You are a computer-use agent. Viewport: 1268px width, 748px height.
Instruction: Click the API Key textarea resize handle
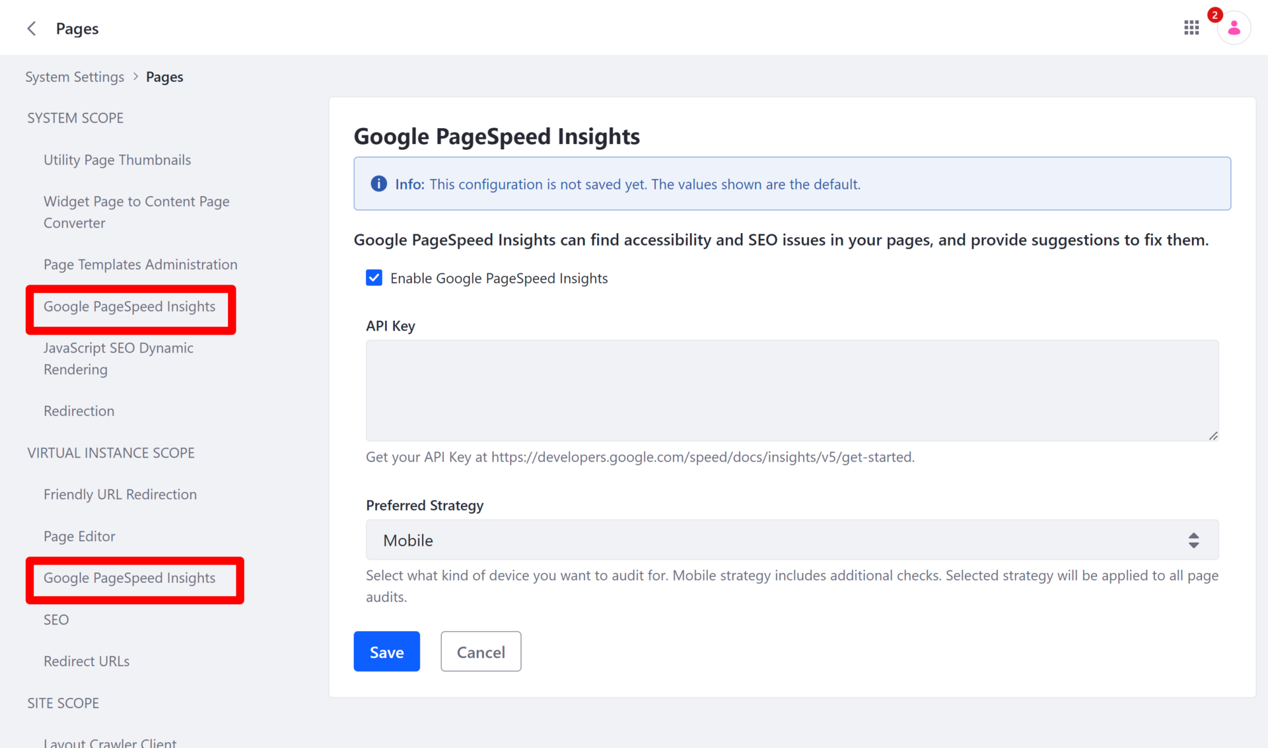click(x=1213, y=436)
